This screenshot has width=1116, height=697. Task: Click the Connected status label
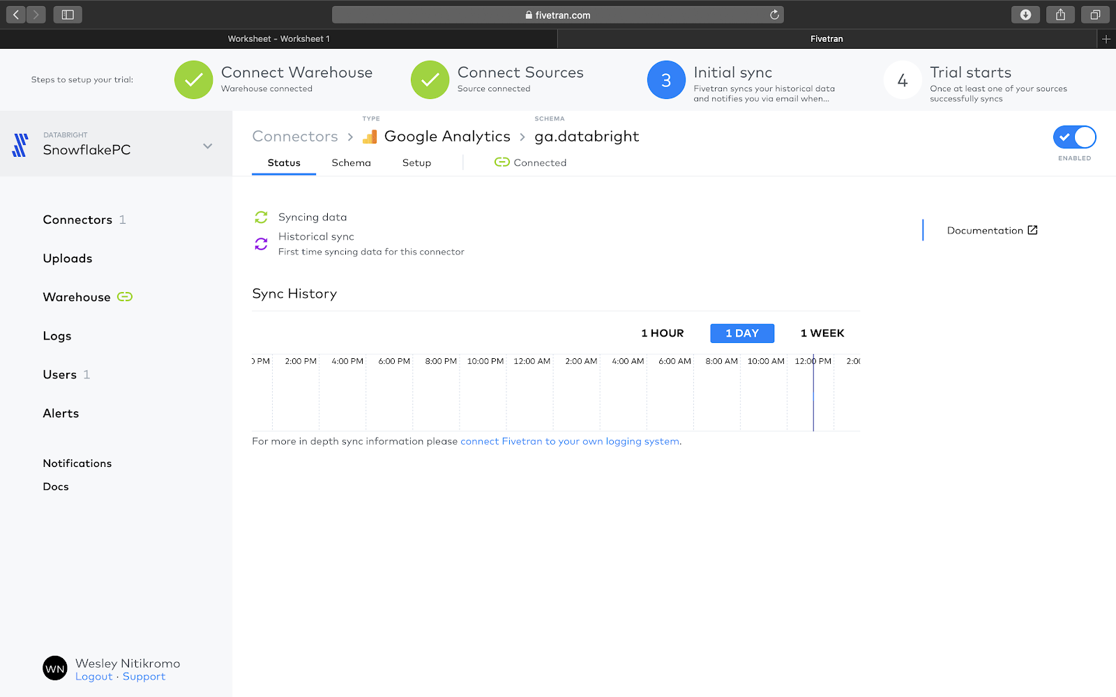pos(540,163)
